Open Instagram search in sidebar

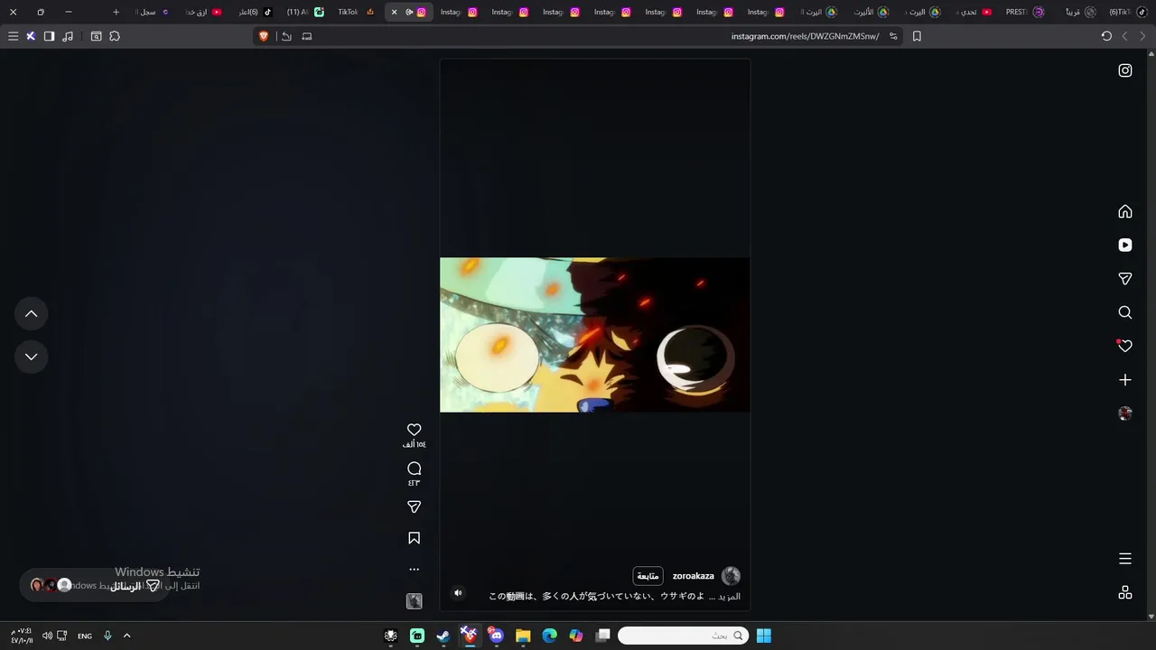pyautogui.click(x=1125, y=312)
